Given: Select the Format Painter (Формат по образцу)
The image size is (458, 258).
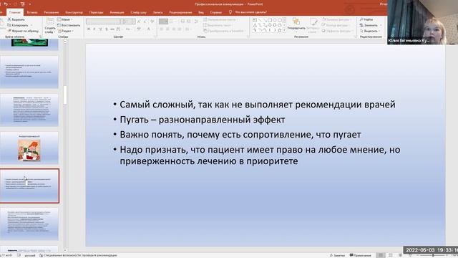Looking at the screenshot, I should point(24,31).
